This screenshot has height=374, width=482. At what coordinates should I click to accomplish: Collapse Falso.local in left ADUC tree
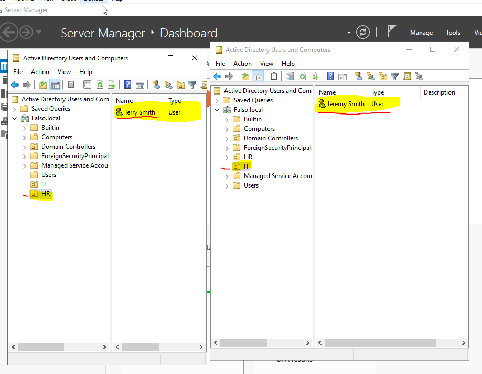coord(15,118)
